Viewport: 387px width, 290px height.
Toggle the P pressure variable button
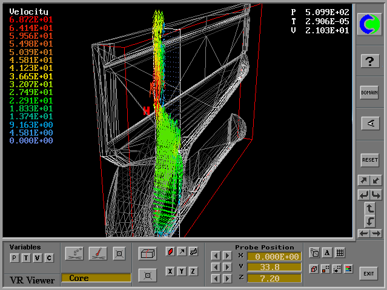point(15,259)
